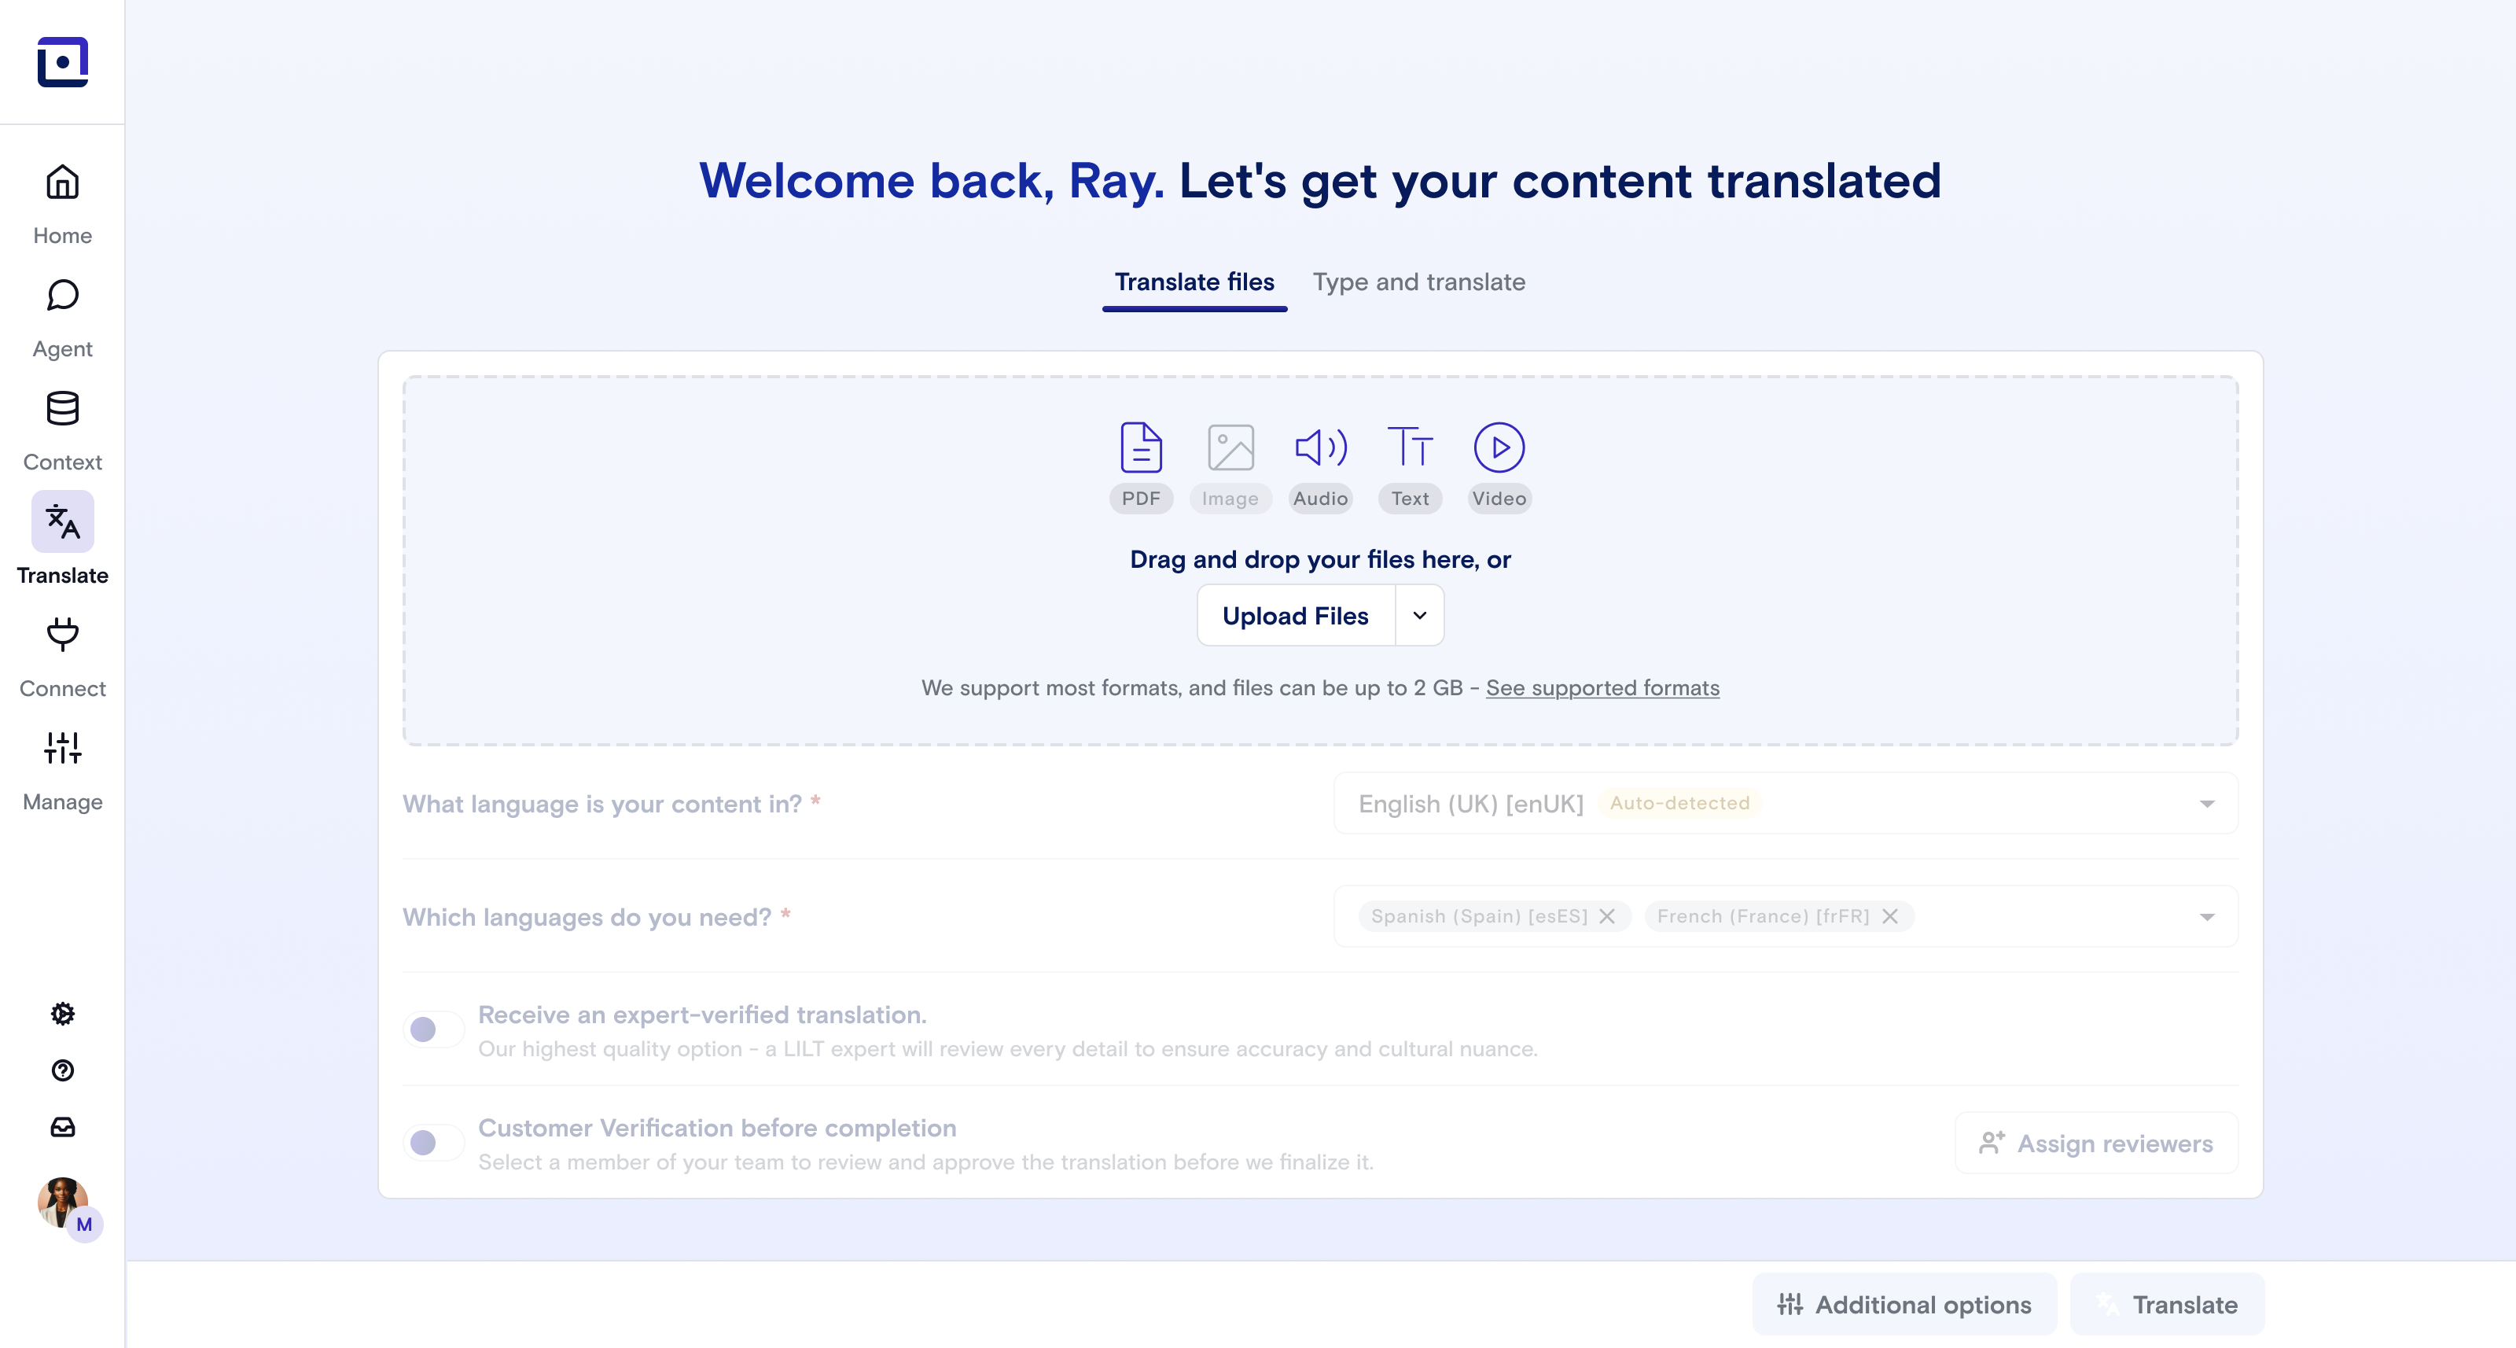Image resolution: width=2516 pixels, height=1348 pixels.
Task: Switch to Type and translate tab
Action: (x=1418, y=282)
